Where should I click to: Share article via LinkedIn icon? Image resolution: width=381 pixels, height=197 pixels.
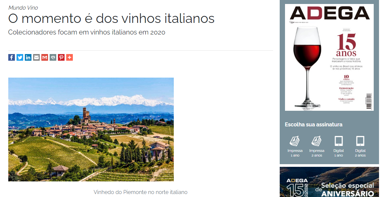tap(28, 57)
